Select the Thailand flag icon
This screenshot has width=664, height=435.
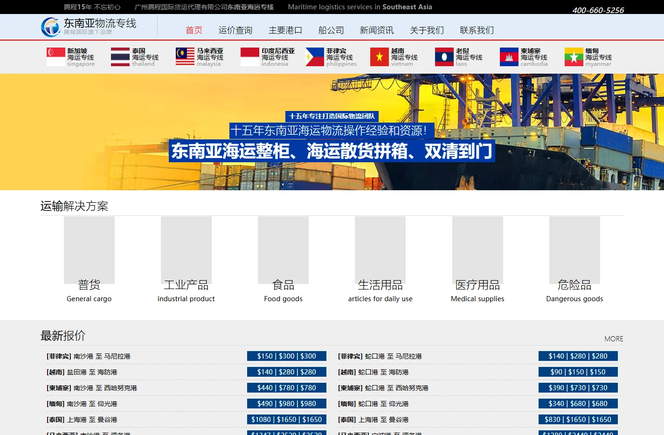point(120,57)
